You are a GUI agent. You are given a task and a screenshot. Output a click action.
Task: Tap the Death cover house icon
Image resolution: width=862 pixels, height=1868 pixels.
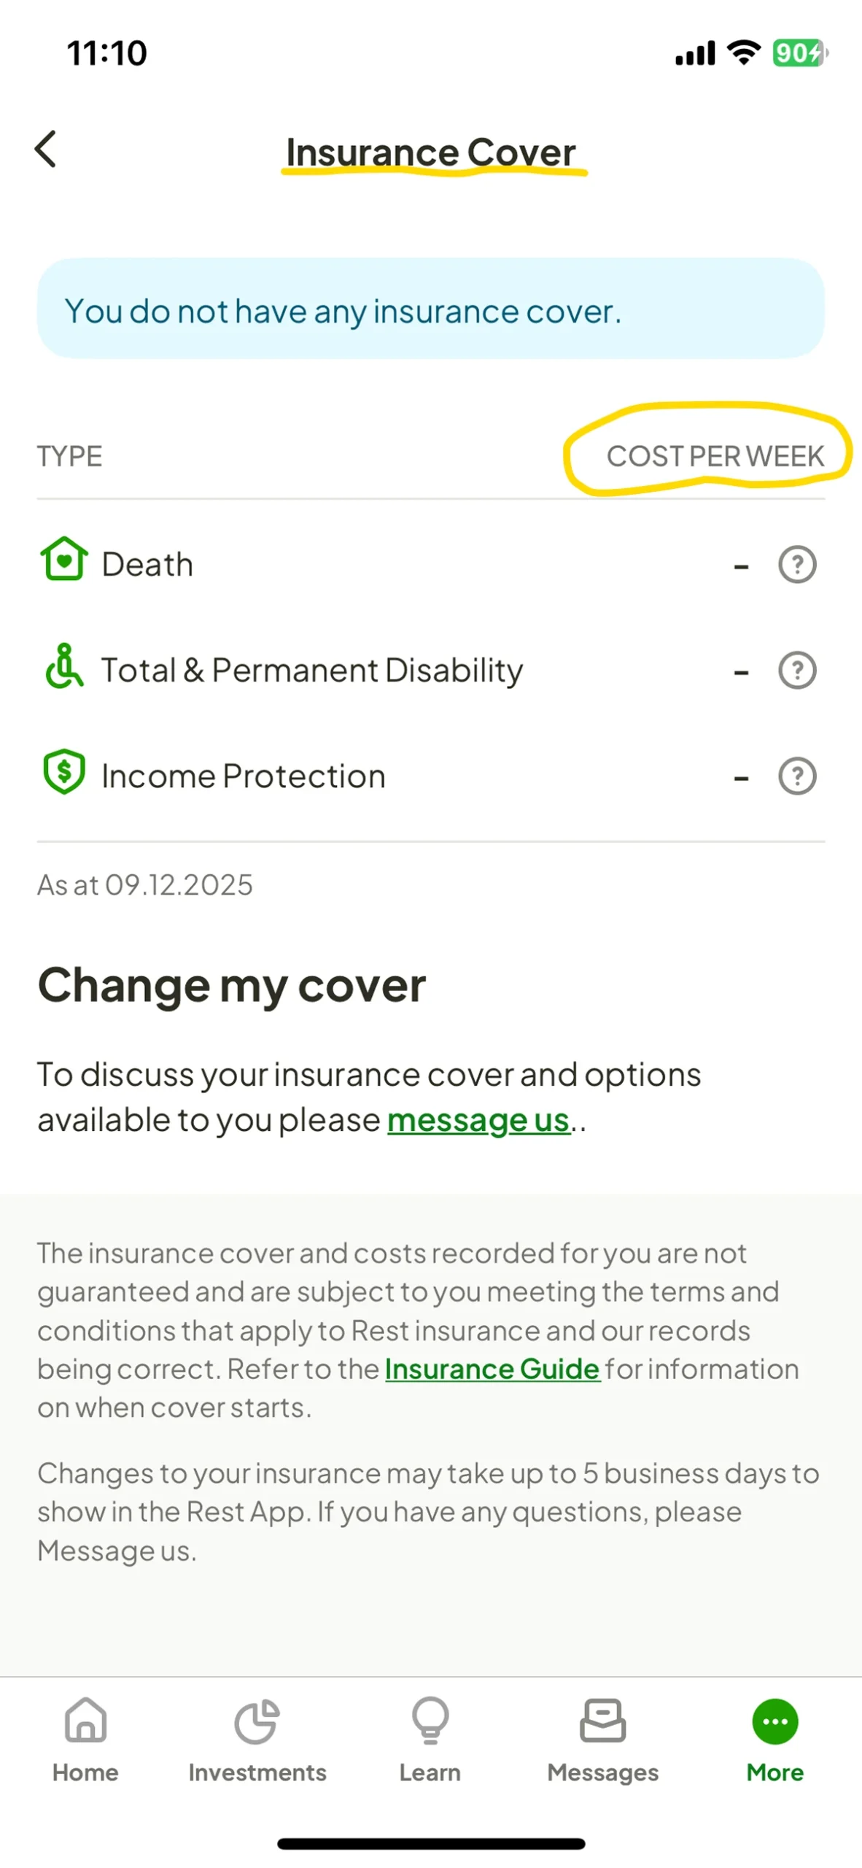[64, 560]
